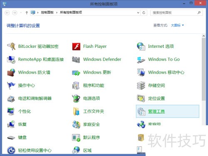This screenshot has width=208, height=156.
Task: Click the Flash Player text label
Action: (x=95, y=46)
